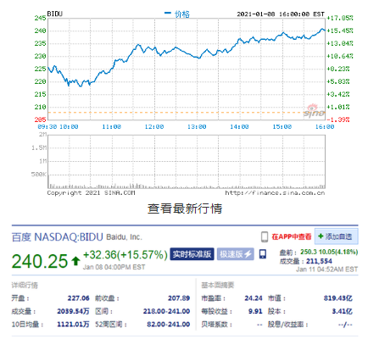The width and height of the screenshot is (368, 339).
Task: Click the chart timestamp 2021-01-08 16:00:00 EST
Action: click(281, 14)
